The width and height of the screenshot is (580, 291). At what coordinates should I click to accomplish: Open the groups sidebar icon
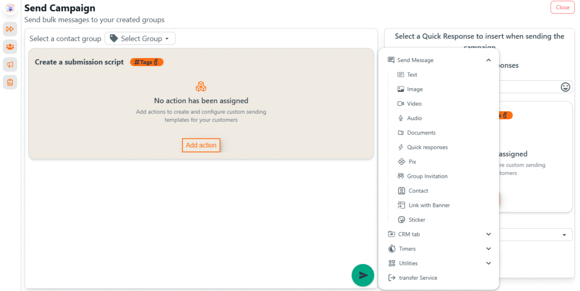[10, 47]
